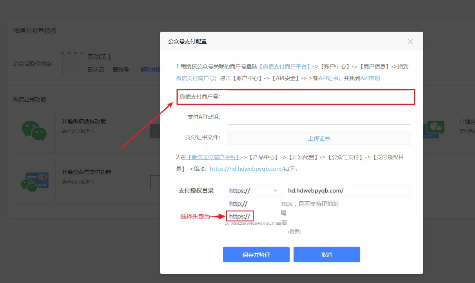
Task: Click the 互动策士 account name
Action: pyautogui.click(x=100, y=57)
